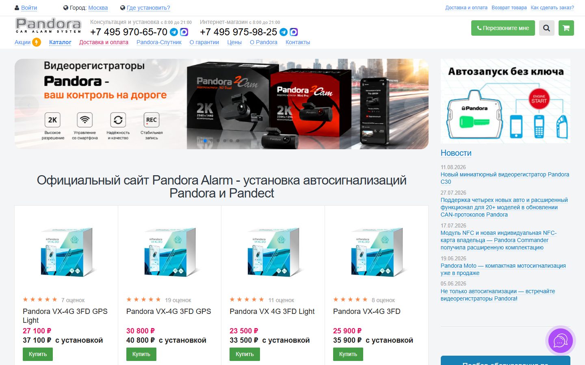
Task: Open the О Pandora menu item
Action: [x=264, y=42]
